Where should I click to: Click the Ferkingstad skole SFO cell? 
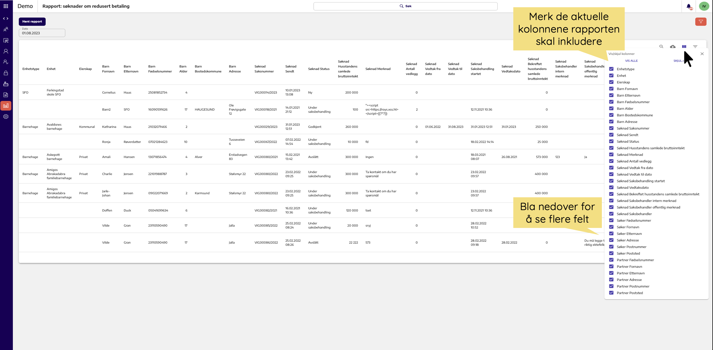pos(55,92)
